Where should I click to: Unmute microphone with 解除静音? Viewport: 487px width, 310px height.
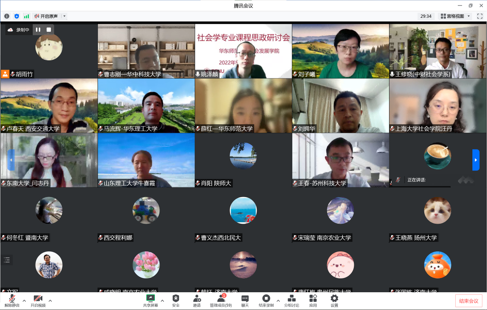[x=12, y=300]
